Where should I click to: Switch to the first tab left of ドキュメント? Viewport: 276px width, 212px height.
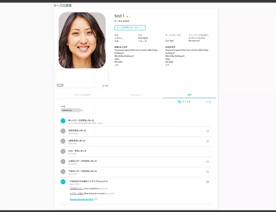pos(82,95)
